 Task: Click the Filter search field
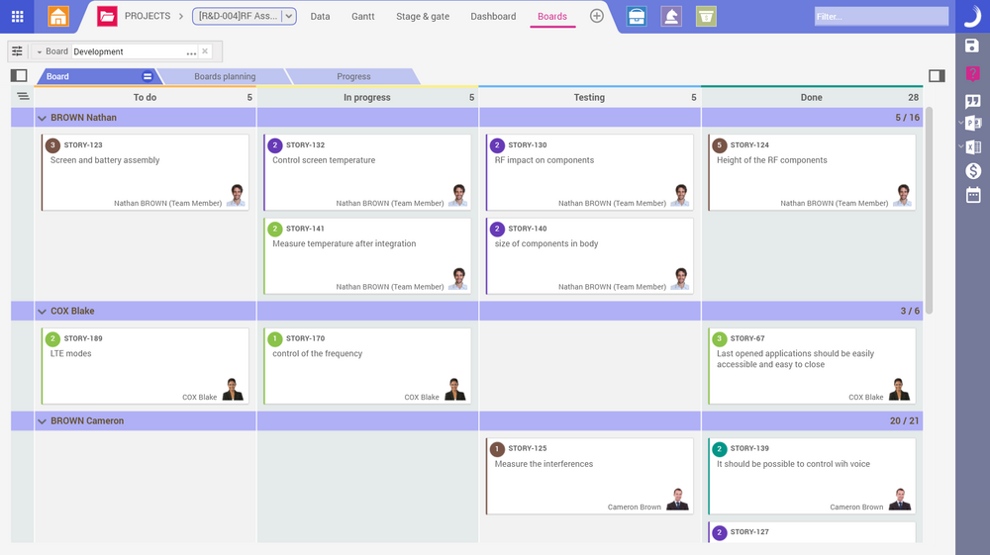(879, 16)
